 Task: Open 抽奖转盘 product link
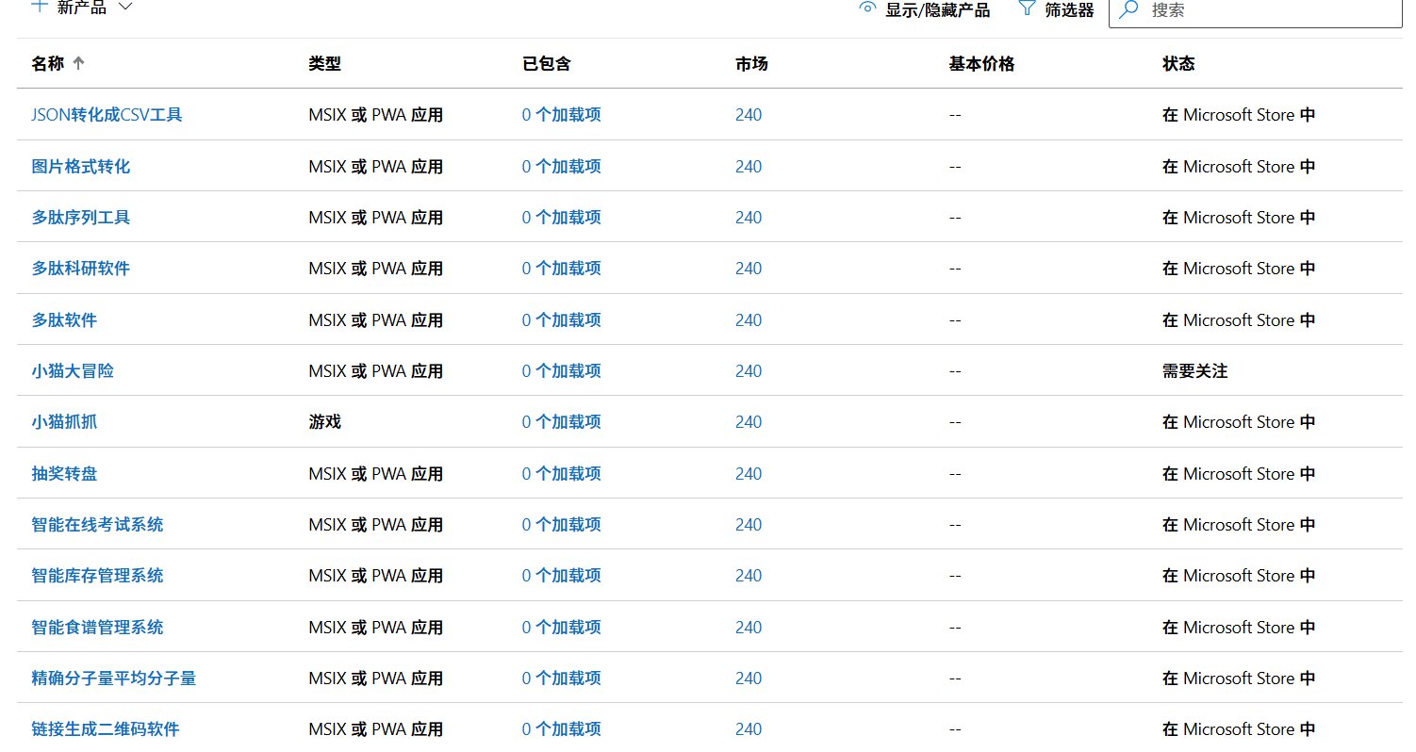(x=64, y=474)
